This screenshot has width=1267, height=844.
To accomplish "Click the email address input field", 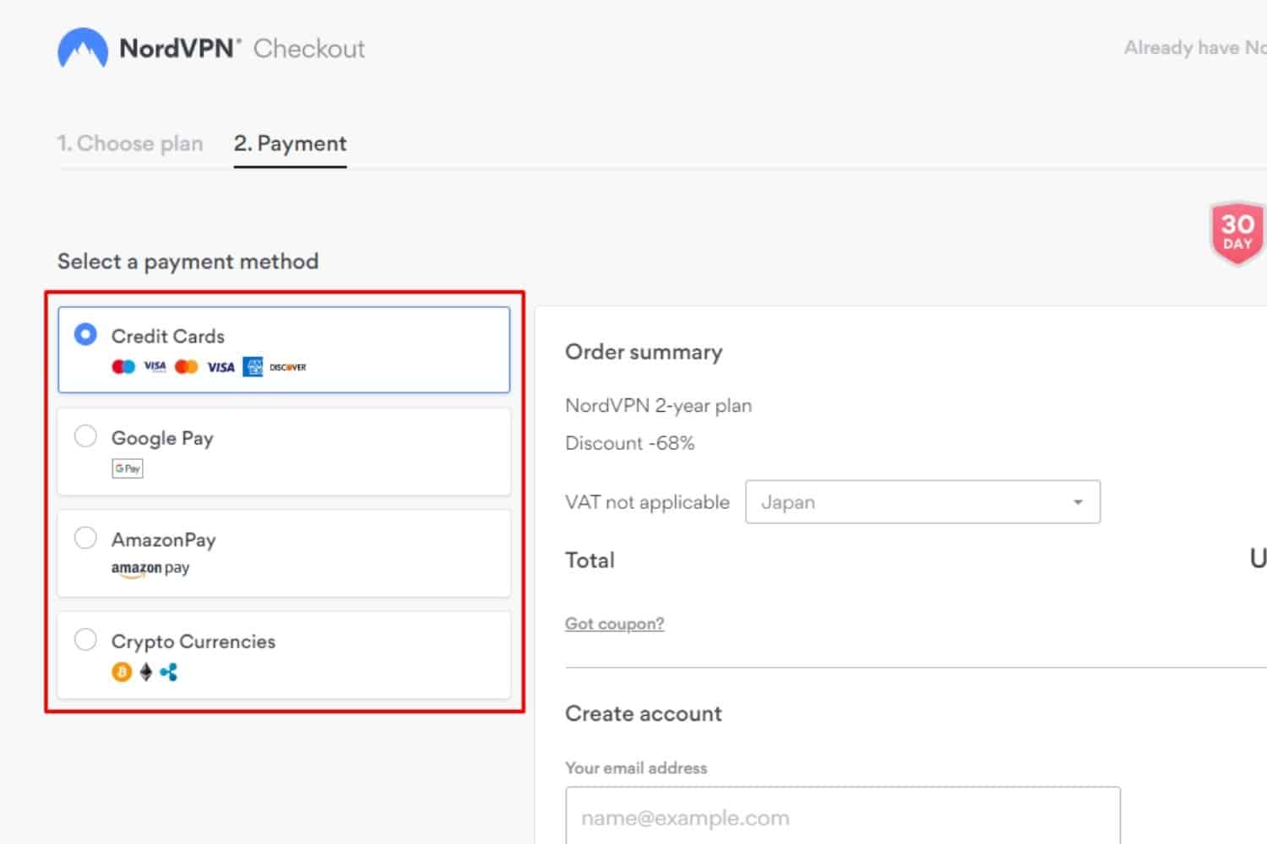I will pyautogui.click(x=840, y=816).
